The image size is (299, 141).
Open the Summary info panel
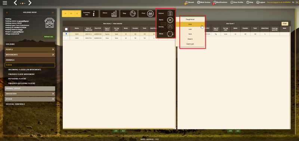[90, 14]
